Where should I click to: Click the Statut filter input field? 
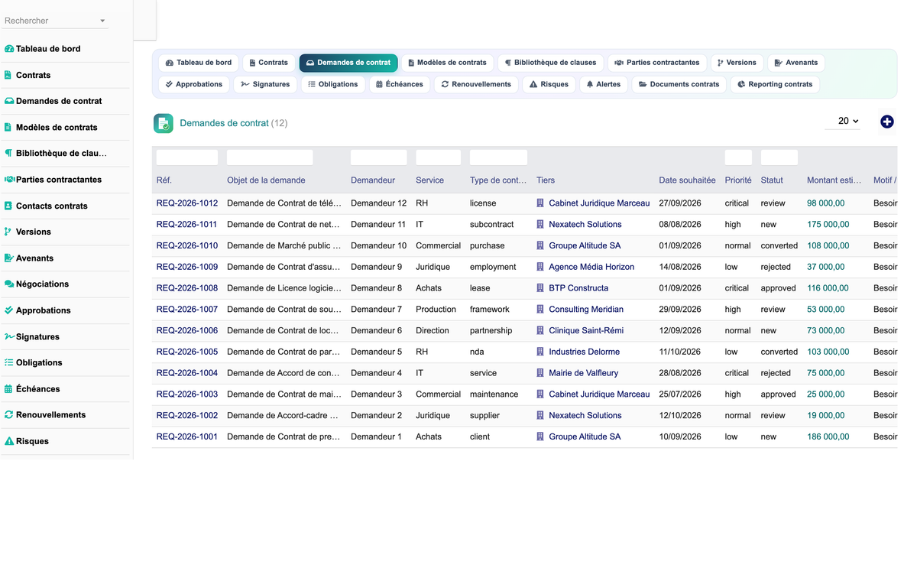coord(779,157)
